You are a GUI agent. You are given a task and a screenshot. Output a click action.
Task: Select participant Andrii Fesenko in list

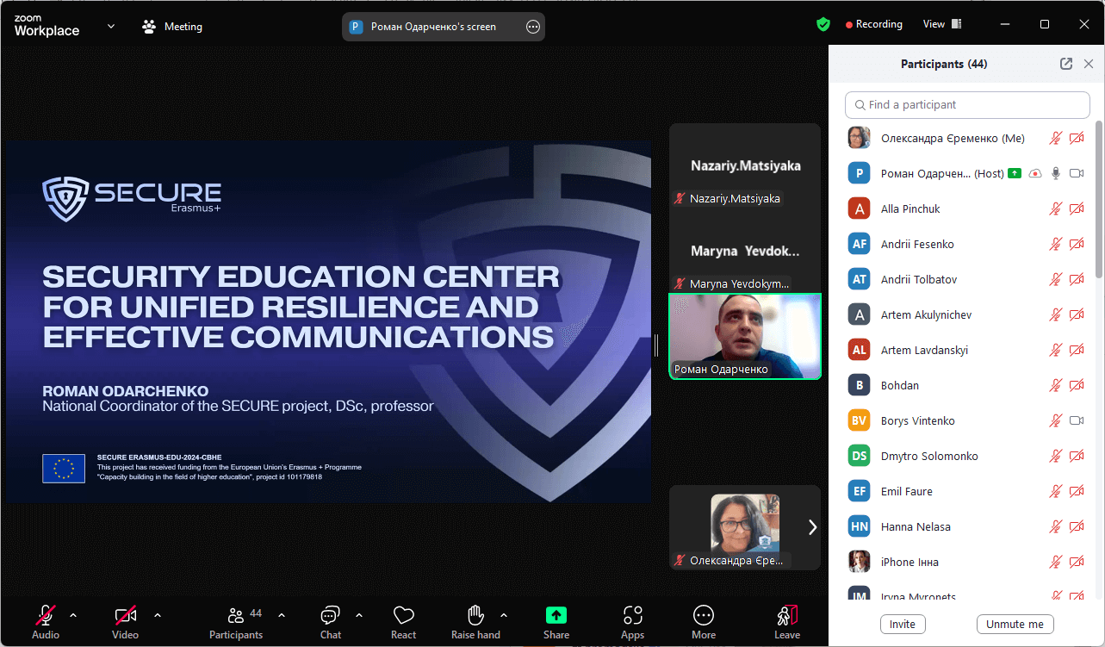coord(967,244)
